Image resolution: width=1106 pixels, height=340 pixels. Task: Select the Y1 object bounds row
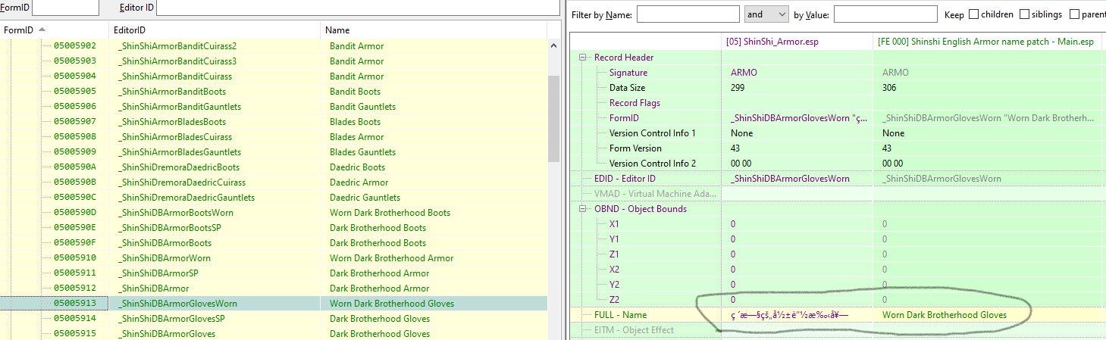pos(837,239)
